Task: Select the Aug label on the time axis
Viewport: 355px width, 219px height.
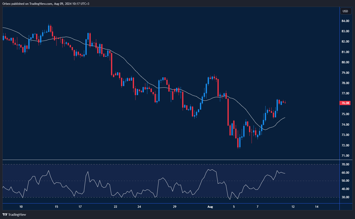Action: coord(210,207)
